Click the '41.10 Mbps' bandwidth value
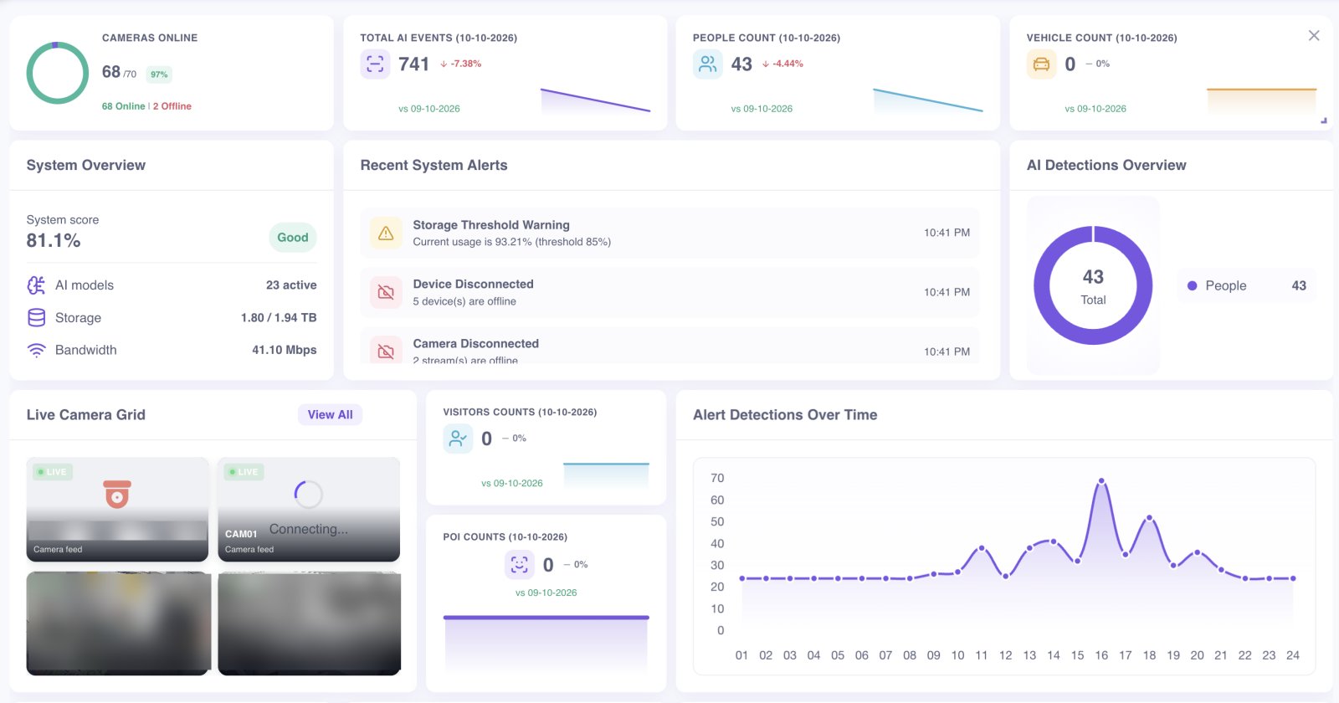1339x703 pixels. tap(285, 351)
